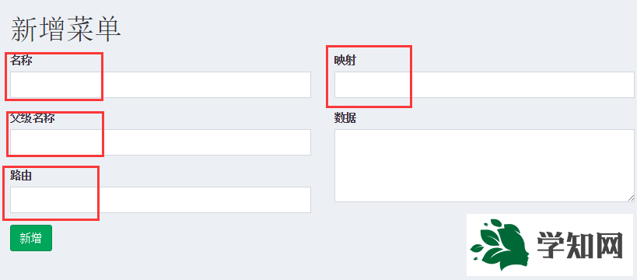Select the 路由 text field
Viewport: 637px width, 280px height.
click(160, 200)
